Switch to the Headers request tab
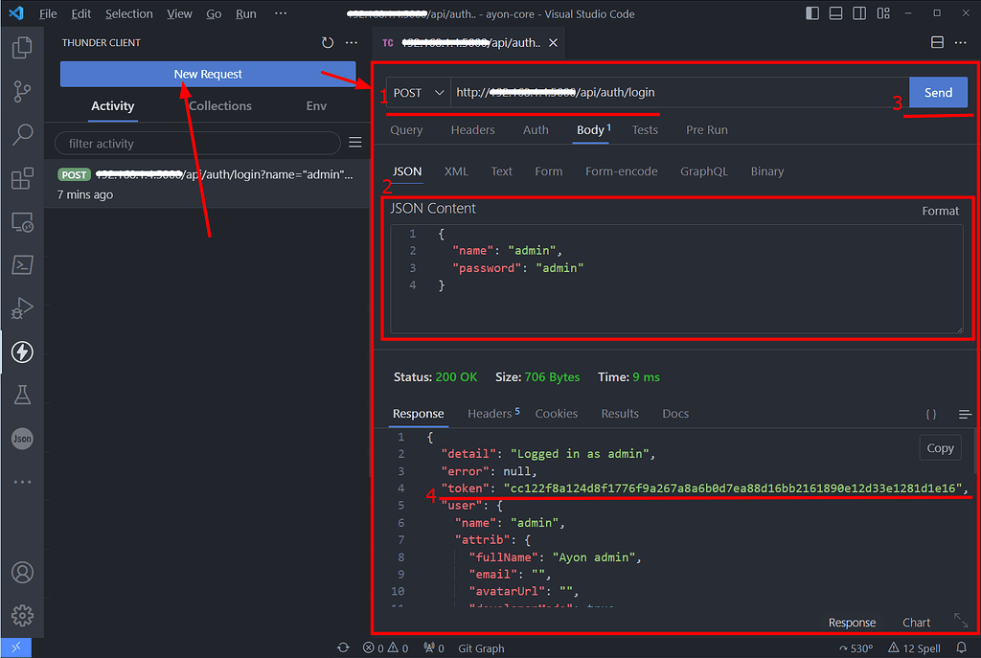 click(472, 129)
